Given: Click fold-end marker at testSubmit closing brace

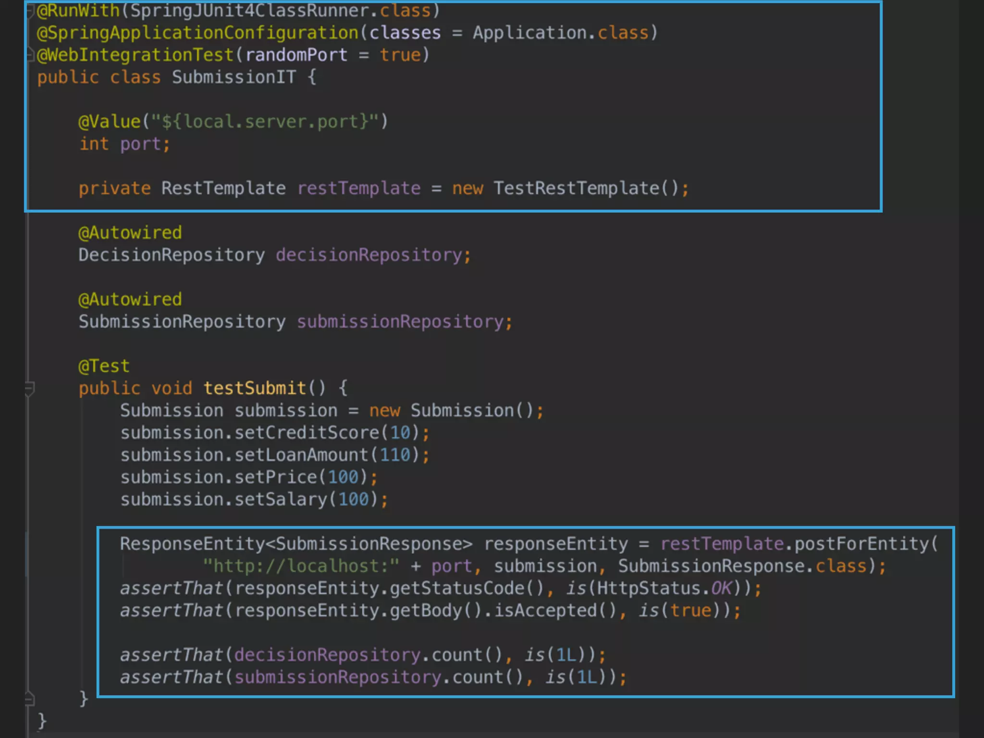Looking at the screenshot, I should pyautogui.click(x=29, y=699).
